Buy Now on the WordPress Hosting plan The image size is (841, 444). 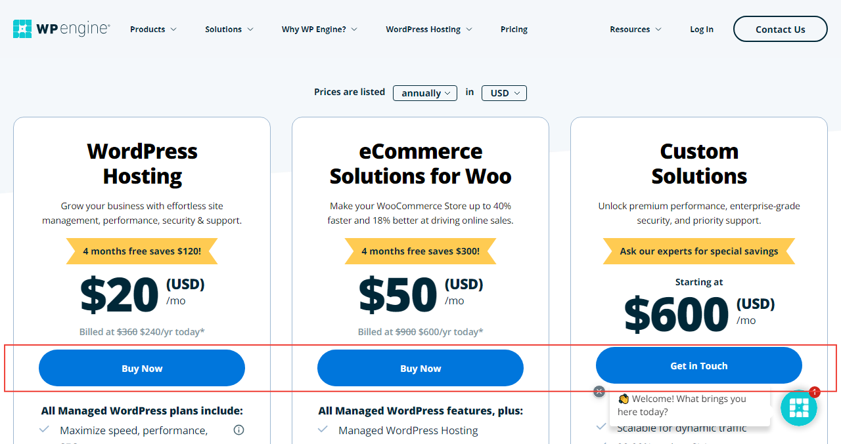pos(142,368)
